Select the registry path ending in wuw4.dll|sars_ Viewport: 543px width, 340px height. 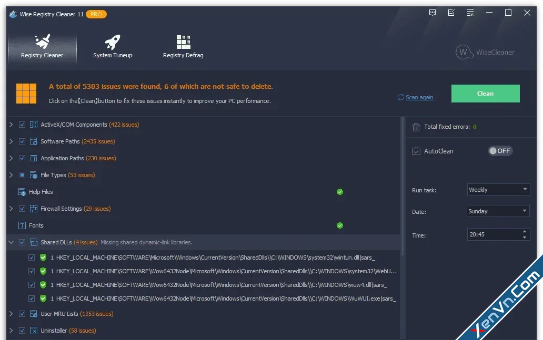tap(222, 285)
